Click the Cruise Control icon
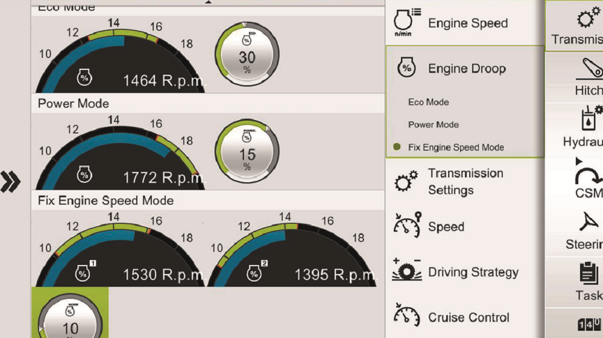 406,316
